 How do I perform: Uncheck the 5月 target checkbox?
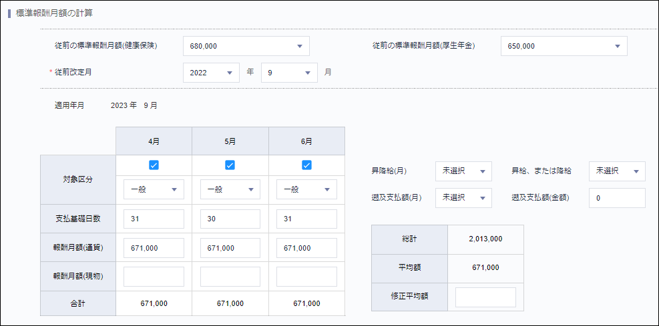(x=230, y=165)
